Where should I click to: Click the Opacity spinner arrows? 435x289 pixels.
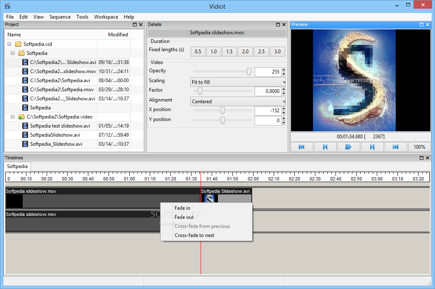(284, 71)
